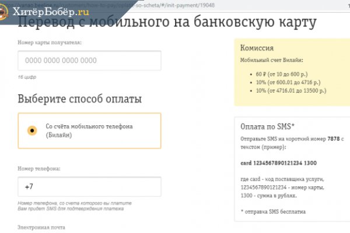Click the Номер телефона label

tap(39, 169)
